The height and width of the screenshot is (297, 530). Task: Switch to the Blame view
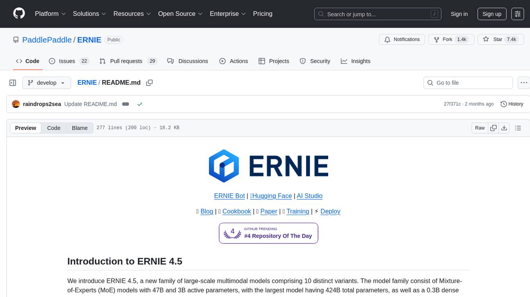[79, 128]
